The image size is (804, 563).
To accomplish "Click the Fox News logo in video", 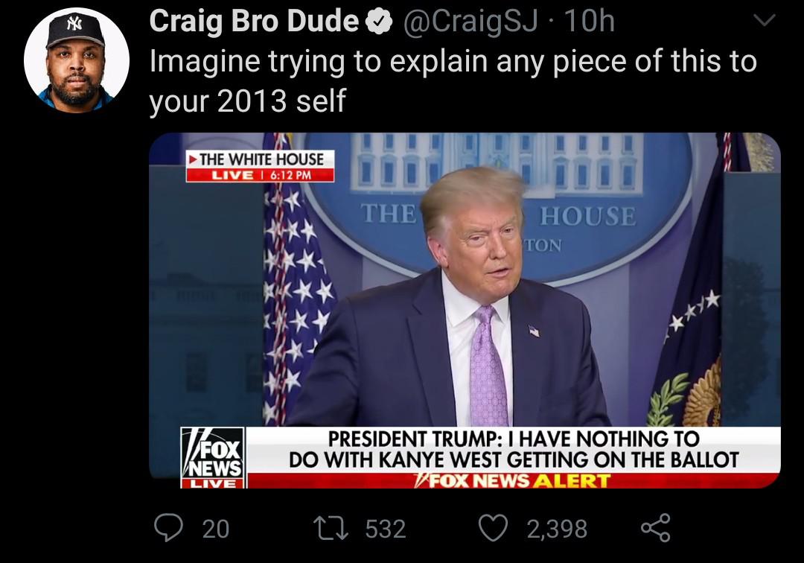I will click(x=213, y=457).
